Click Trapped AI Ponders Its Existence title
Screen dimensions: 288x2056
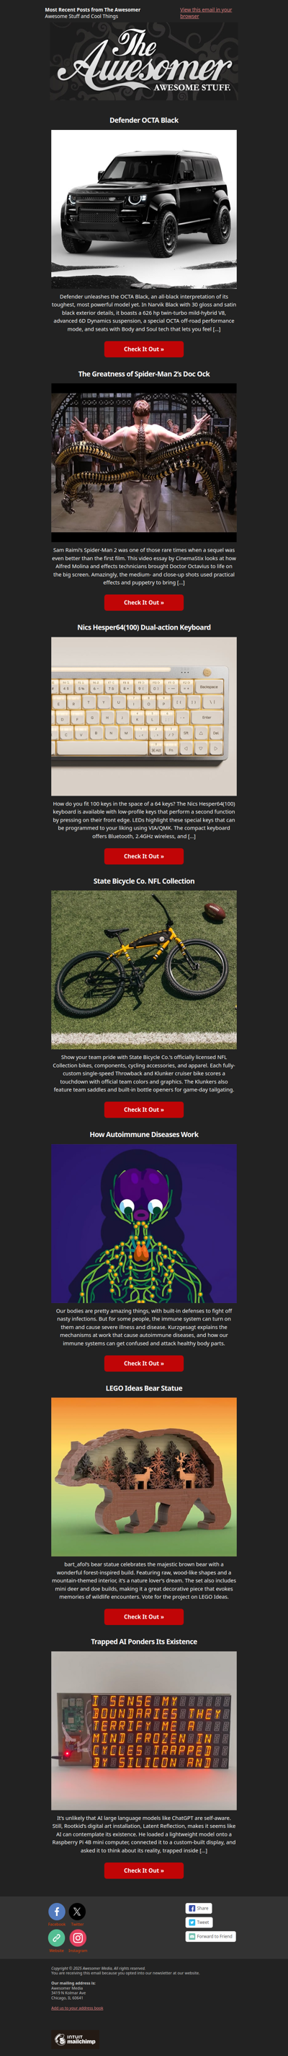(x=144, y=1642)
